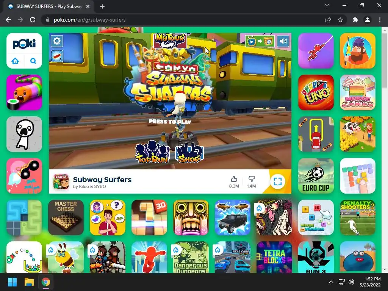This screenshot has width=388, height=291.
Task: Open the Tiny Dangerous Dungeons game
Action: [191, 257]
